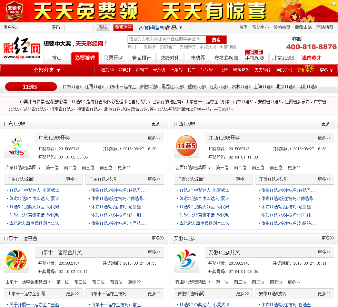338x307 pixels.
Task: Expand 更多>> for 山东十一运夺金 section header
Action: pyautogui.click(x=158, y=238)
